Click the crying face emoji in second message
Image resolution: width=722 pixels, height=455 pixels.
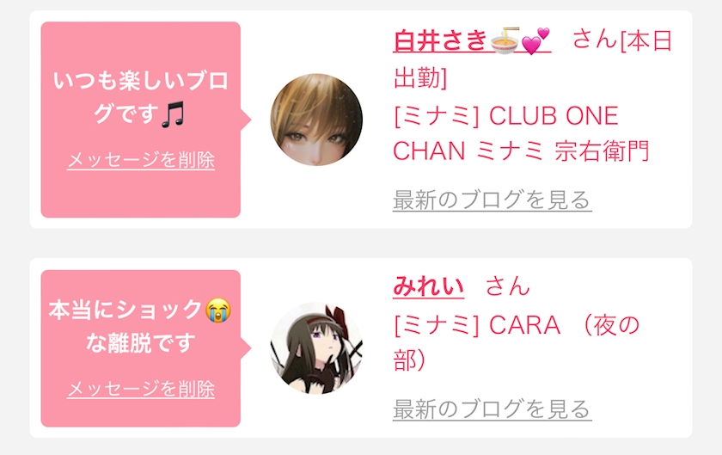(218, 311)
